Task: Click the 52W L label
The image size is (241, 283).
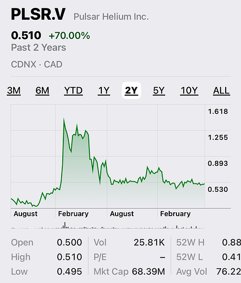Action: pyautogui.click(x=190, y=257)
